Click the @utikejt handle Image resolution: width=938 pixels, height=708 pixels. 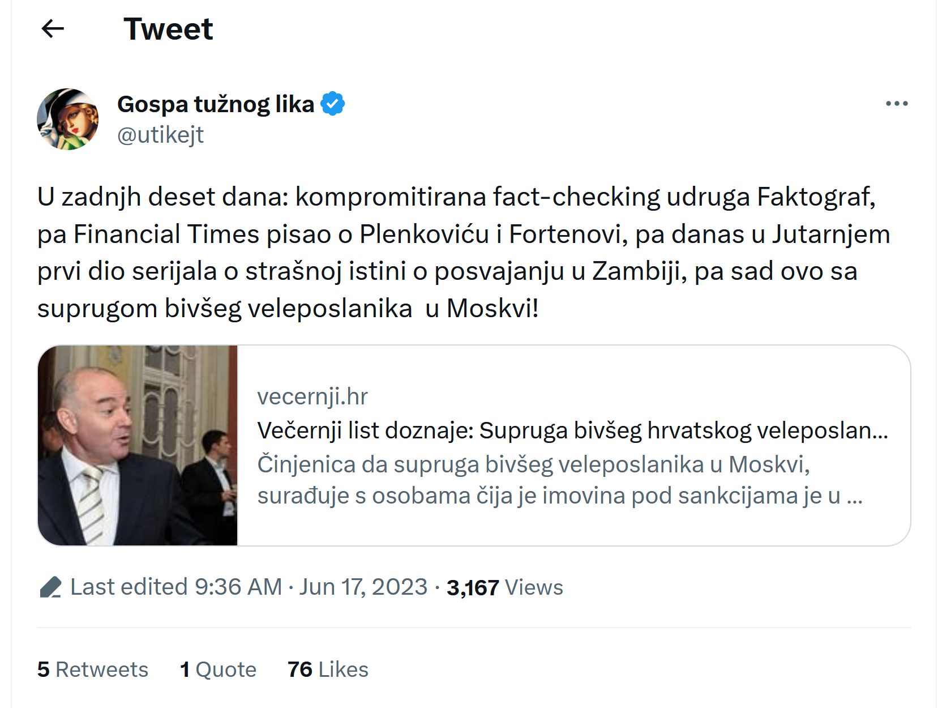160,135
